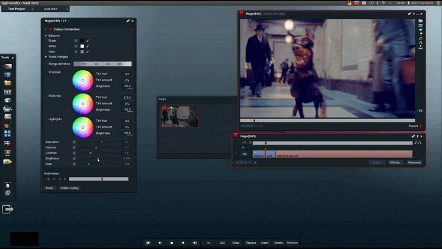Mark In point
The width and height of the screenshot is (442, 249).
208,243
